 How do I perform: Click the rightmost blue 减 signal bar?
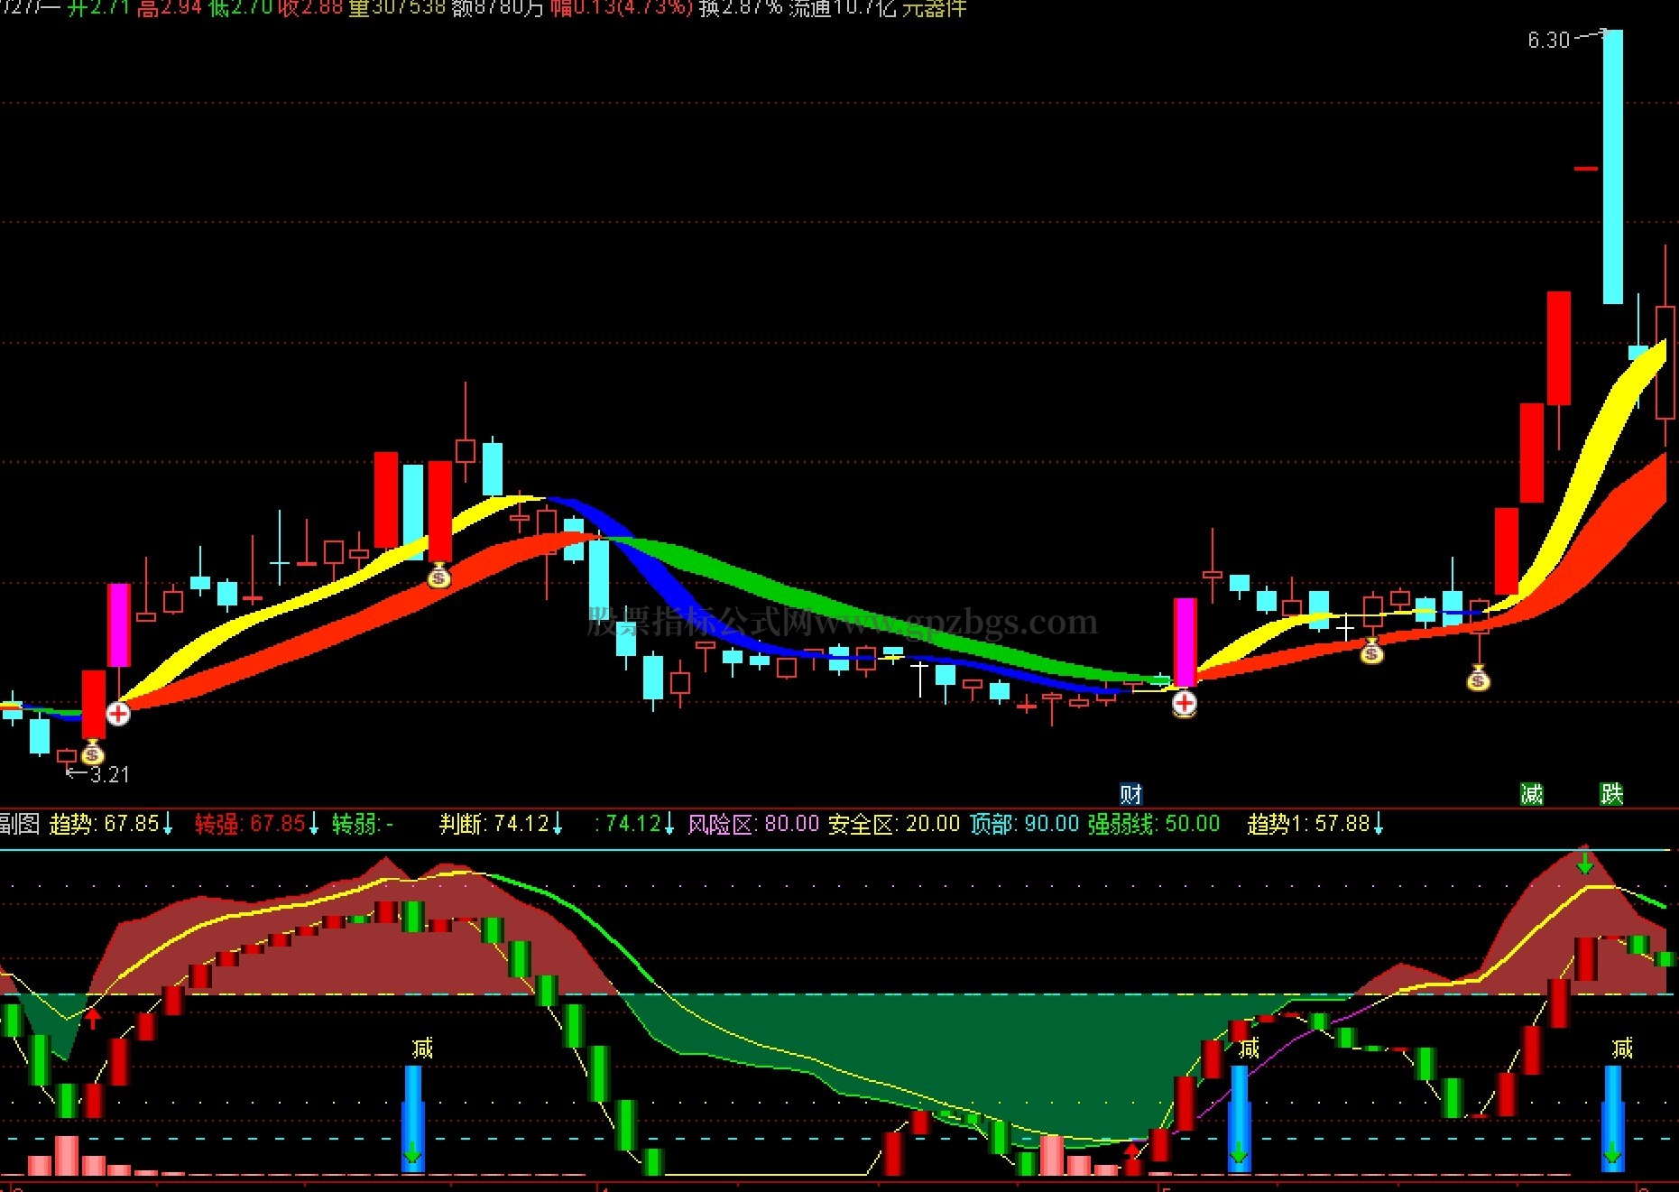[x=1612, y=1119]
